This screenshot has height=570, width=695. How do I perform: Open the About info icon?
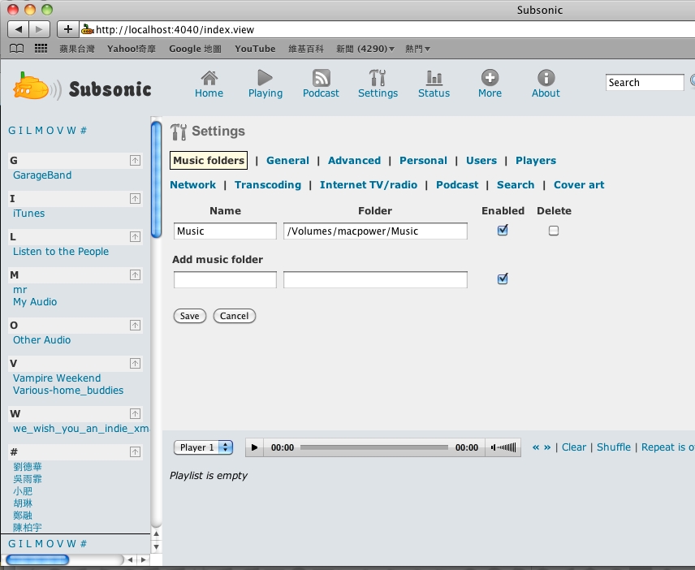tap(546, 78)
